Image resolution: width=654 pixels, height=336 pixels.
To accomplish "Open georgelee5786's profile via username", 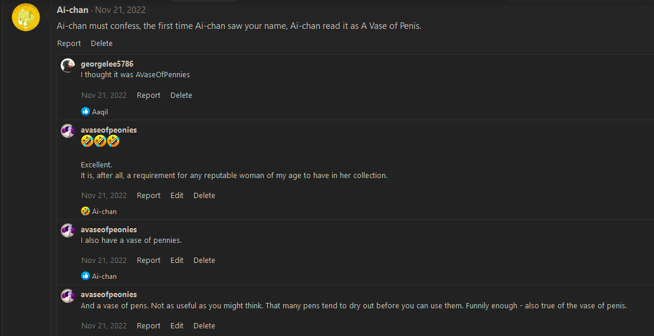I will [x=107, y=64].
